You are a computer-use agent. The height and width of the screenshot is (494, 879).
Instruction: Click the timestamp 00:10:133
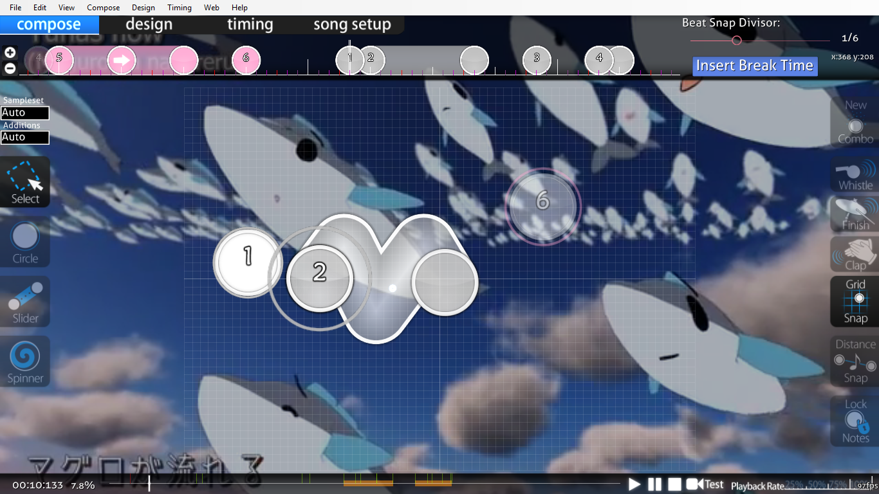[37, 485]
